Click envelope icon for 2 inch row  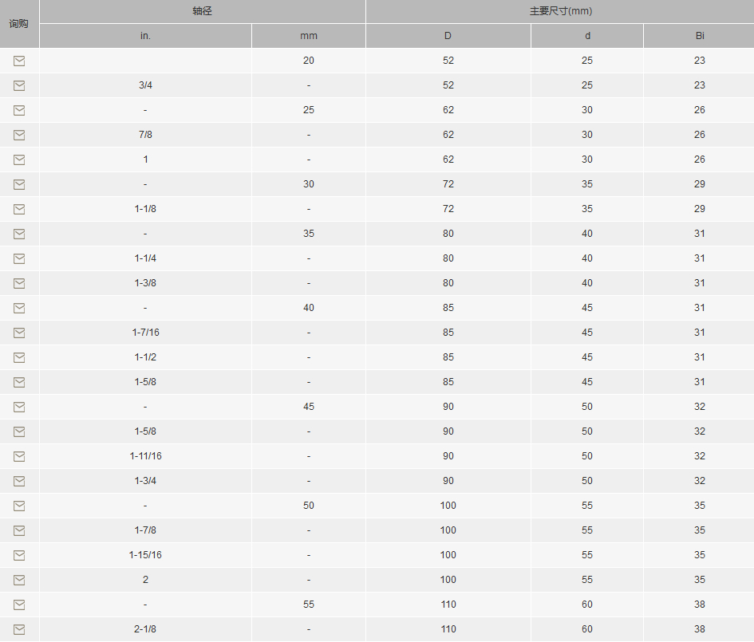coord(19,580)
